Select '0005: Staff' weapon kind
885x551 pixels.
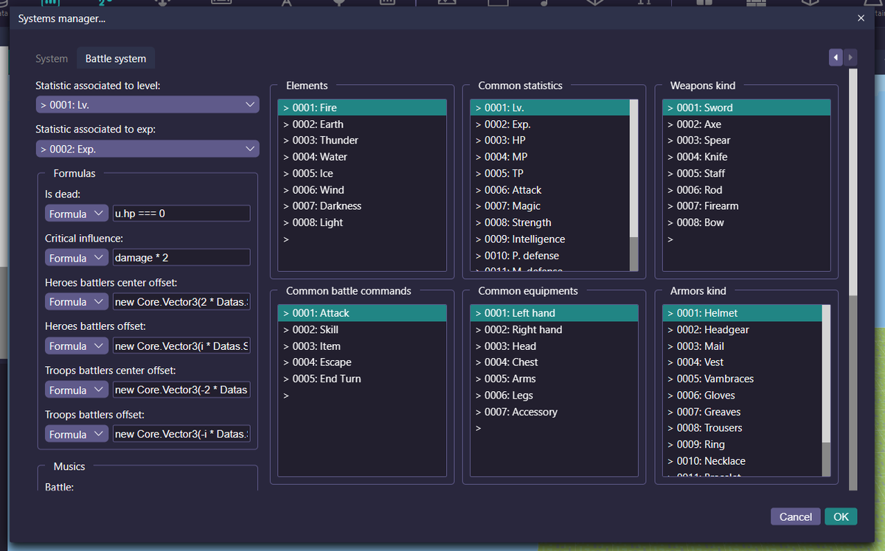tap(746, 173)
